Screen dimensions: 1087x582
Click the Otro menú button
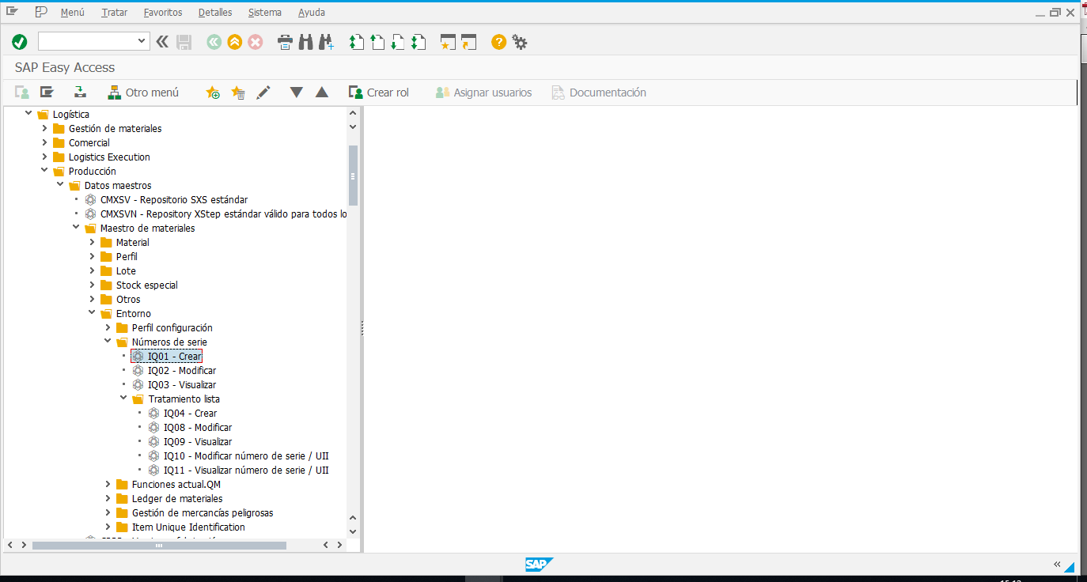coord(143,93)
